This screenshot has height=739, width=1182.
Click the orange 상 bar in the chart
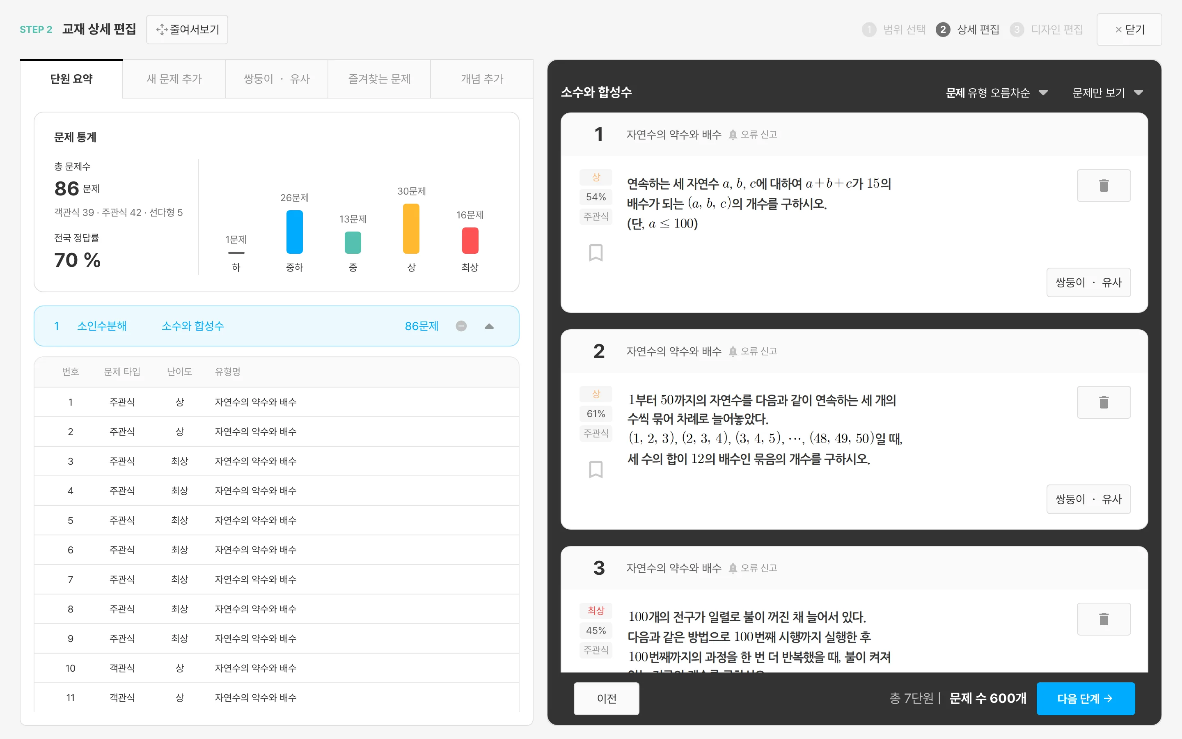pyautogui.click(x=411, y=228)
